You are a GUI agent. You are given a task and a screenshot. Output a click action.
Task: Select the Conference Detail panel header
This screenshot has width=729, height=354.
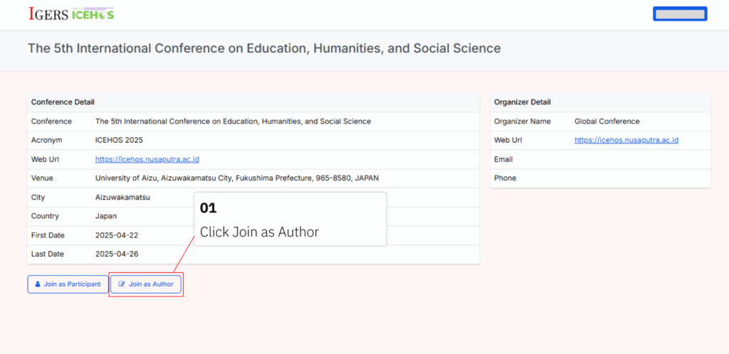[63, 102]
